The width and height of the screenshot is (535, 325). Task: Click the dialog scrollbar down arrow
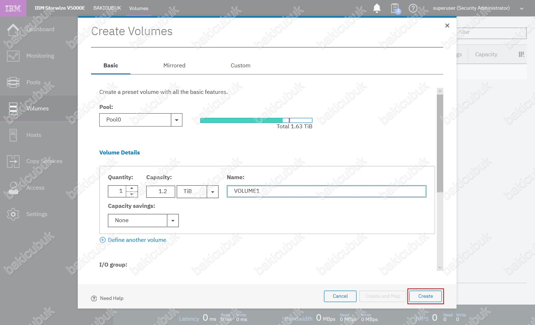(440, 268)
